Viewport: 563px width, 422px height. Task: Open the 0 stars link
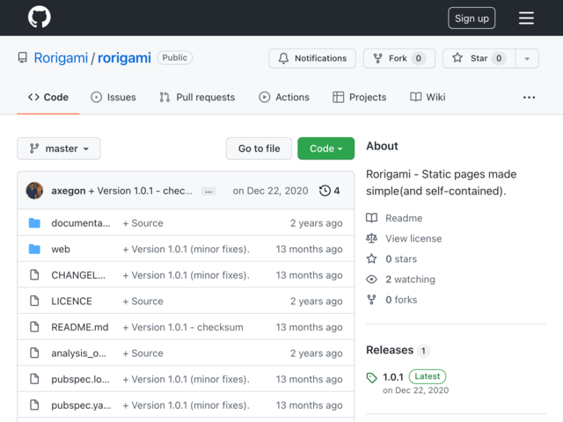(x=401, y=259)
